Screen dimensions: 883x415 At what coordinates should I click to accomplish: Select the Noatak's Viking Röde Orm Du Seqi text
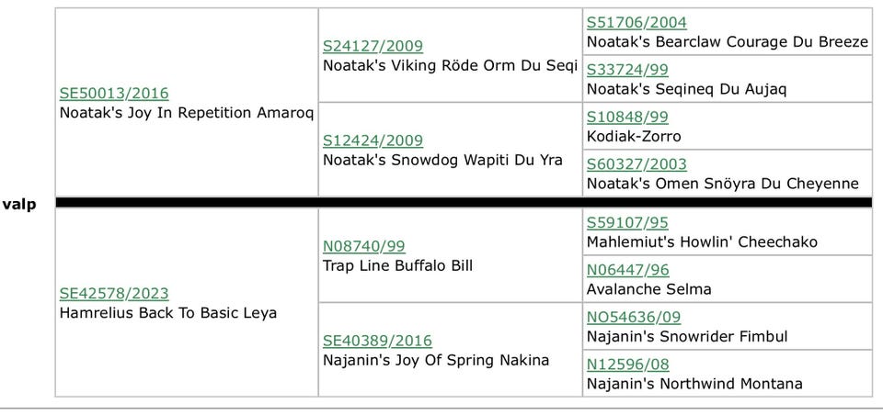click(x=450, y=66)
